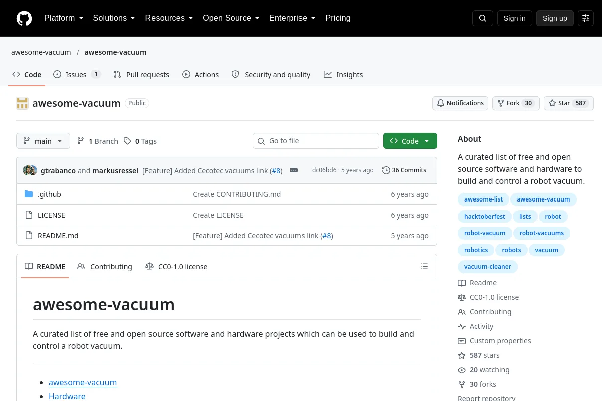The height and width of the screenshot is (401, 602).
Task: Click the Sign in button
Action: tap(514, 18)
